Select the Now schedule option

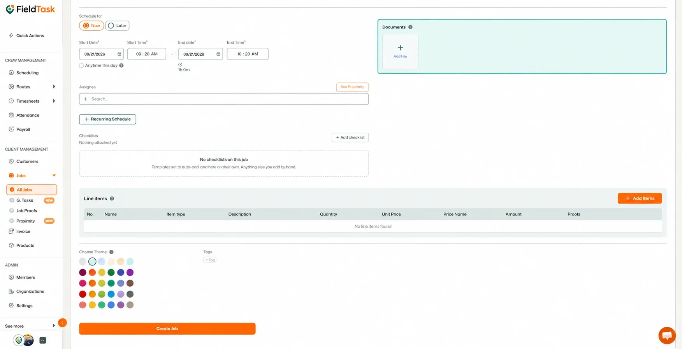click(x=91, y=26)
